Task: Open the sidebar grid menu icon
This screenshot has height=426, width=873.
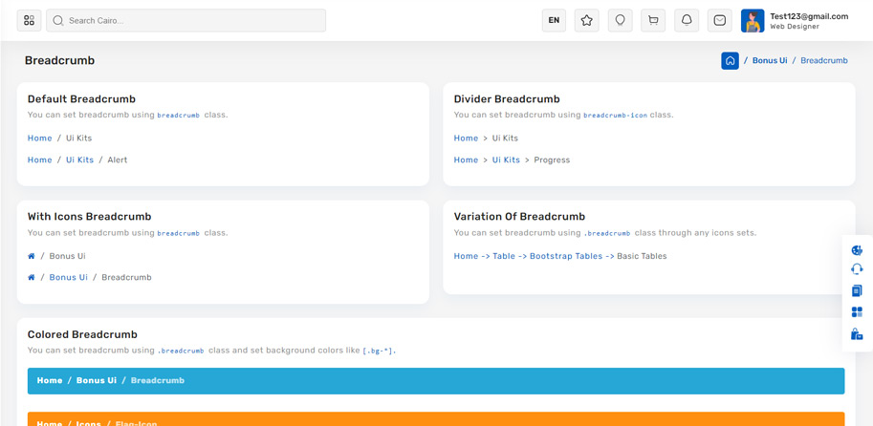Action: pos(29,21)
